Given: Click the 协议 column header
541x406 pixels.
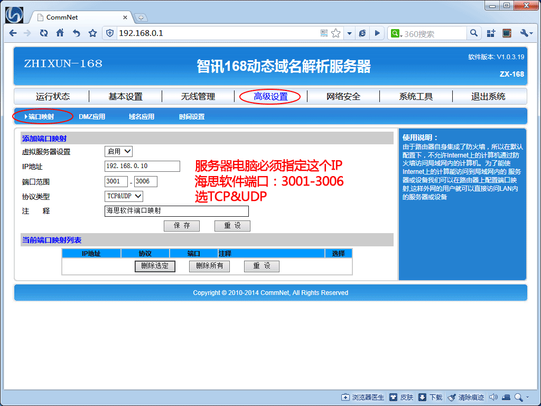Looking at the screenshot, I should click(x=145, y=253).
